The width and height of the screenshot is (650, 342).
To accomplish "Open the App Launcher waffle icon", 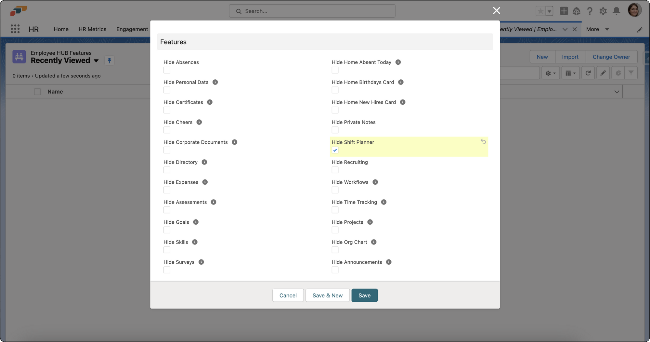I will (15, 29).
